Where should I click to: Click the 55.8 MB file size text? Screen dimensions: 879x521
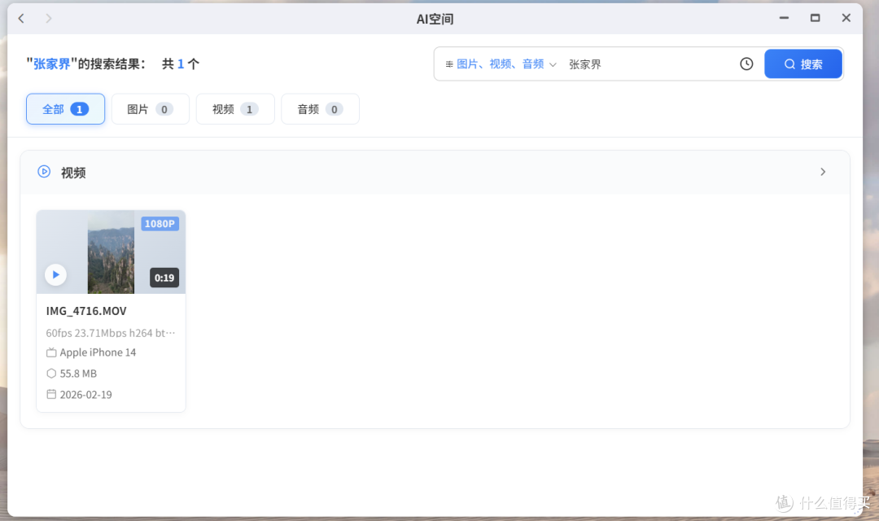[78, 374]
